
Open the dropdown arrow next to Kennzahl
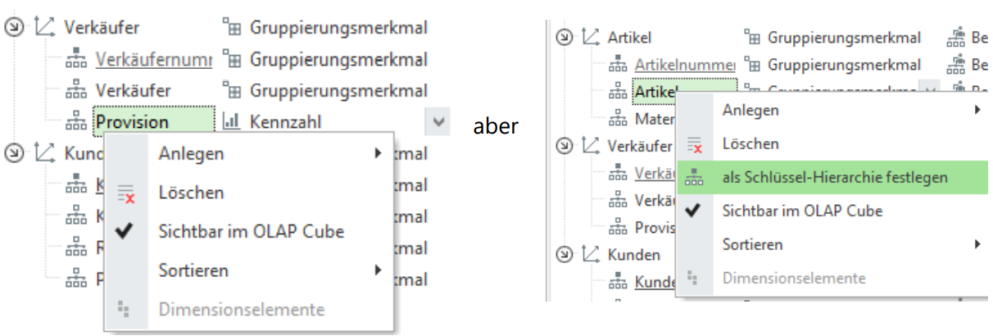click(x=438, y=122)
